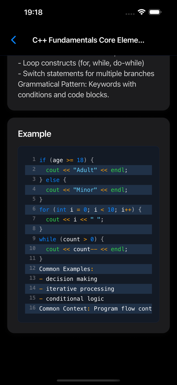
Task: Click line 7 'cout << i << " ";'
Action: [x=88, y=220]
